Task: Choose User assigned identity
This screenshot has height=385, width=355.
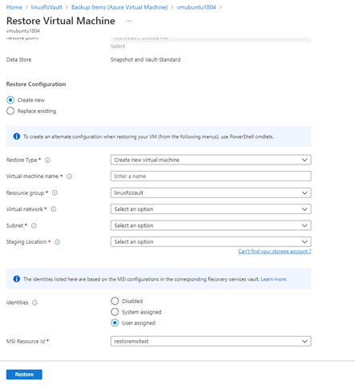Action: pos(115,323)
